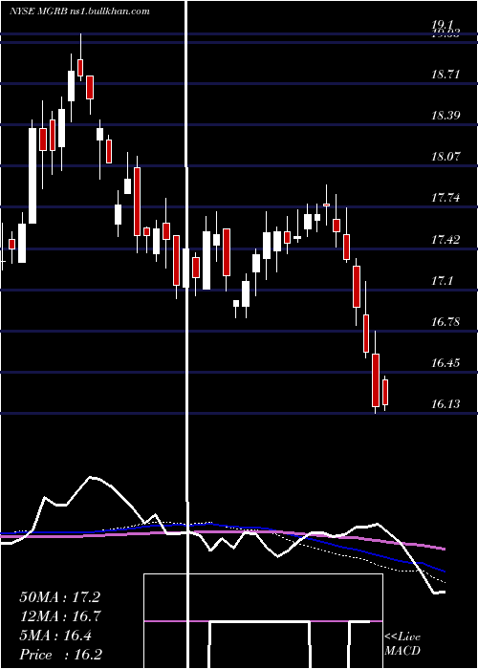Click the '5MA : 16.4' readout

(x=55, y=636)
